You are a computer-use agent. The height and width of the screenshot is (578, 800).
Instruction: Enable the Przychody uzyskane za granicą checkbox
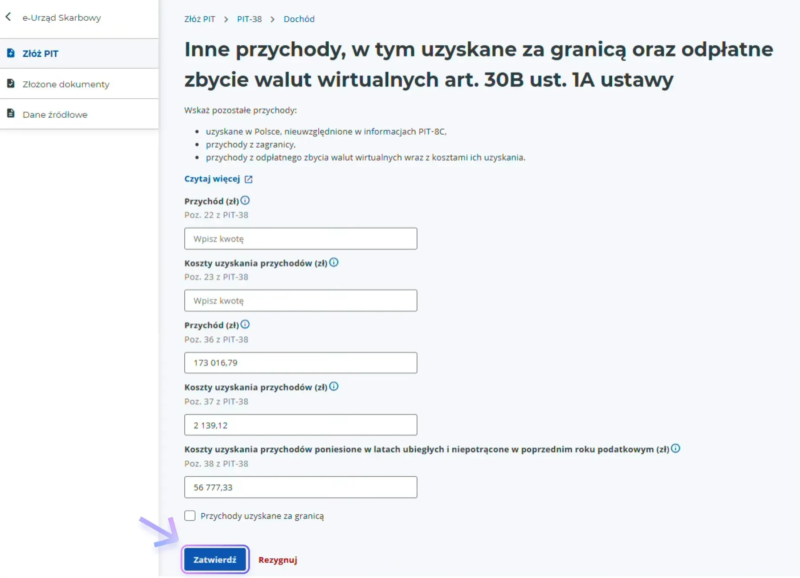pos(190,516)
